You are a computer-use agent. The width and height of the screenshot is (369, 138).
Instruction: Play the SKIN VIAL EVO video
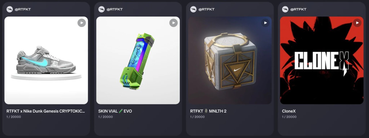(173, 23)
